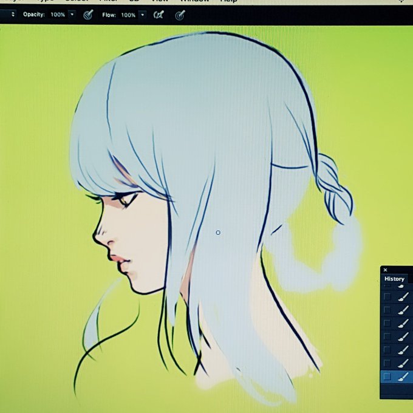Toggle pen pressure for opacity icon

(x=88, y=15)
